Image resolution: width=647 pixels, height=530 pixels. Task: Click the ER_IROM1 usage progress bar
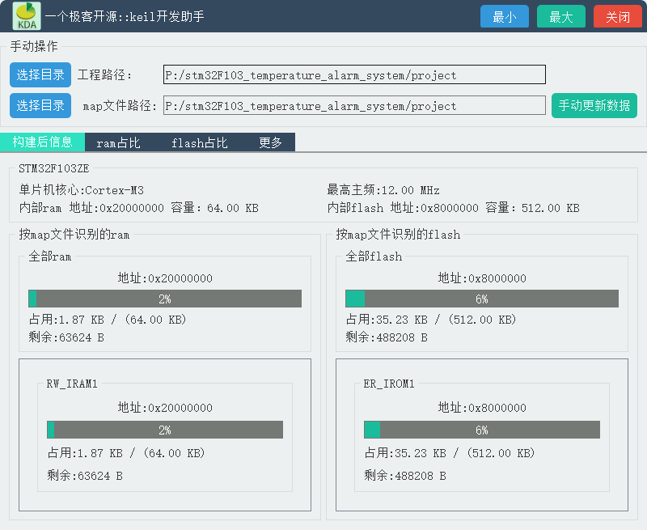click(x=482, y=430)
